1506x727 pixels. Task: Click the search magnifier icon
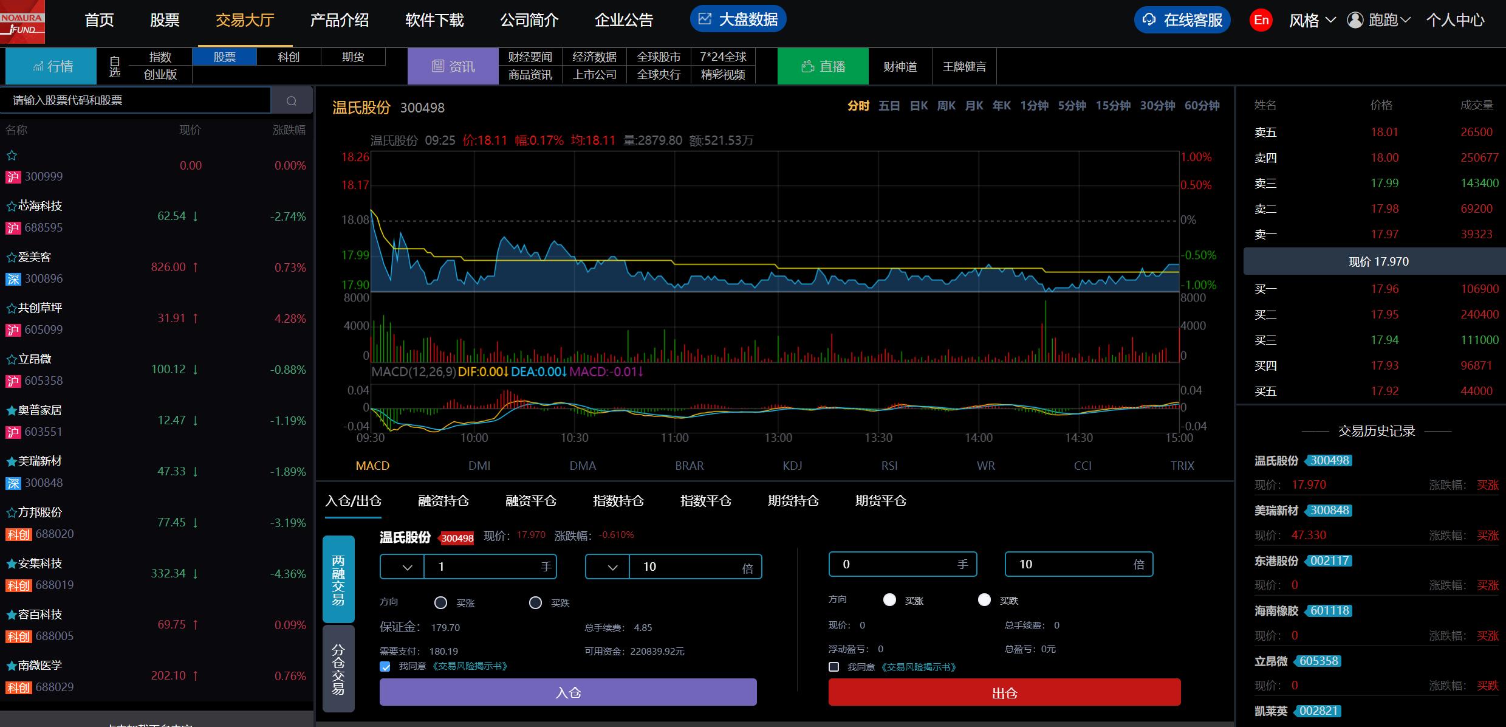coord(292,100)
